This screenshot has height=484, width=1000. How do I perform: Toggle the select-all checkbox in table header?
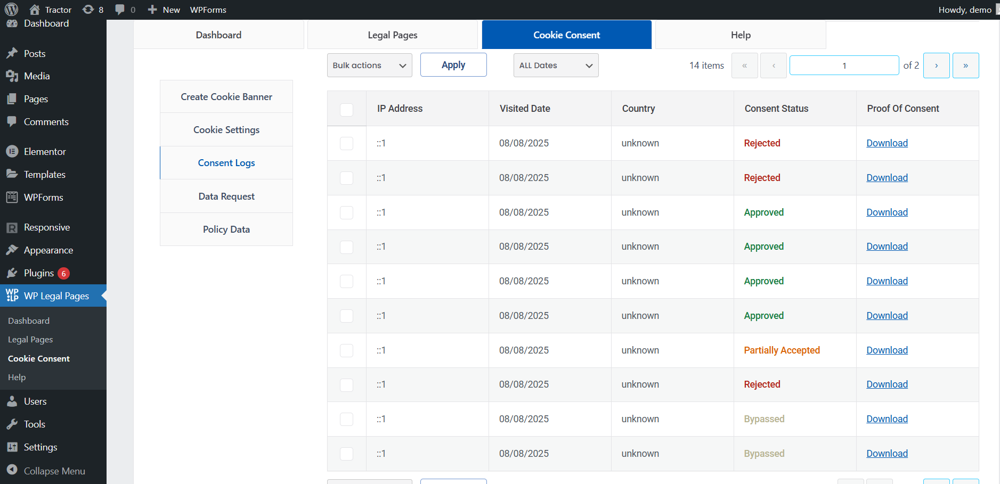346,109
